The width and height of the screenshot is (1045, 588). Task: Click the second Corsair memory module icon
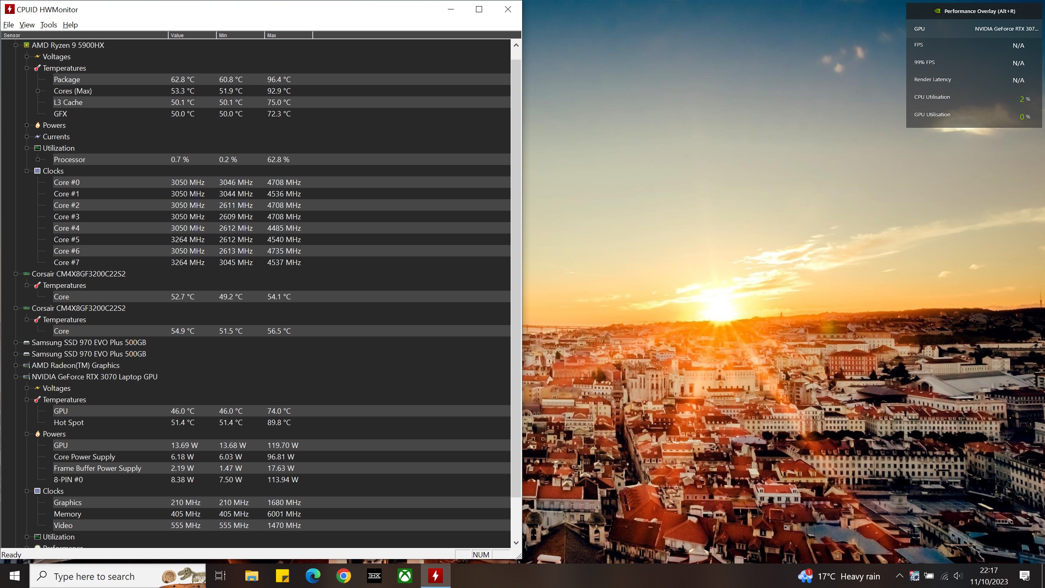(27, 308)
